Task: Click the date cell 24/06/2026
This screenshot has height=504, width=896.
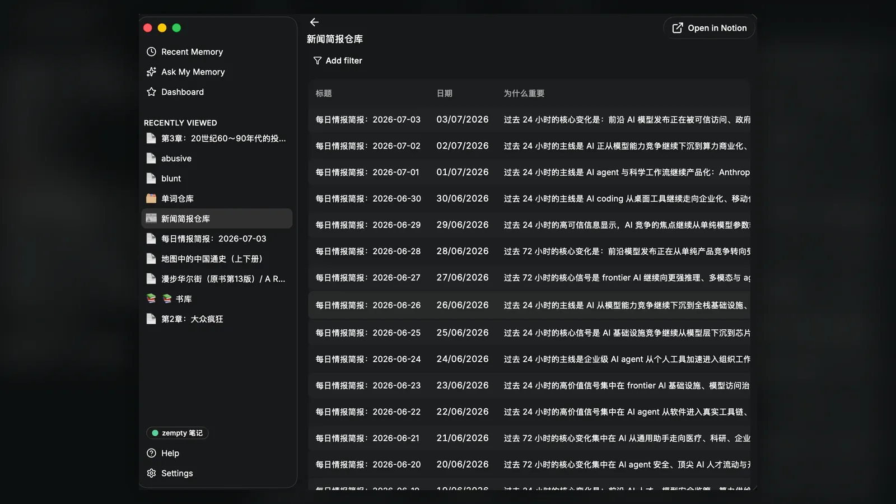Action: (463, 359)
